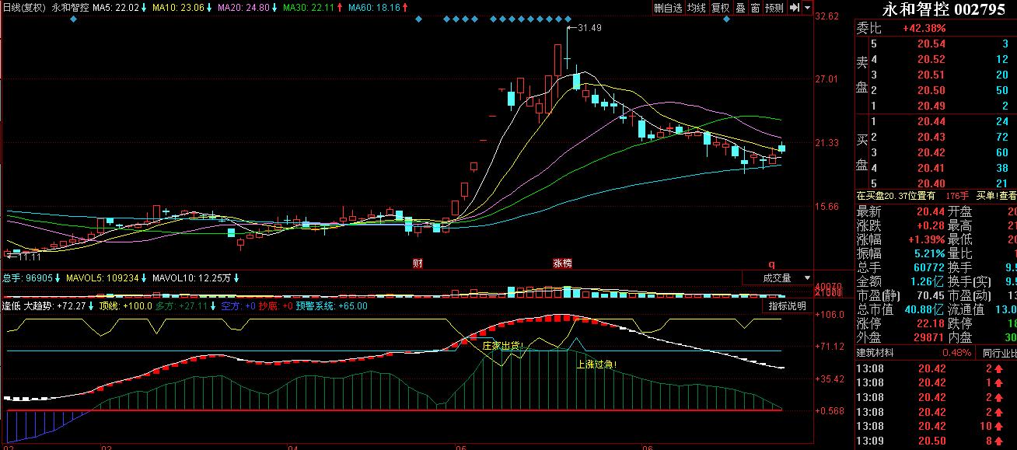1017x450 pixels.
Task: Toggle the 均线 moving average display
Action: click(697, 7)
